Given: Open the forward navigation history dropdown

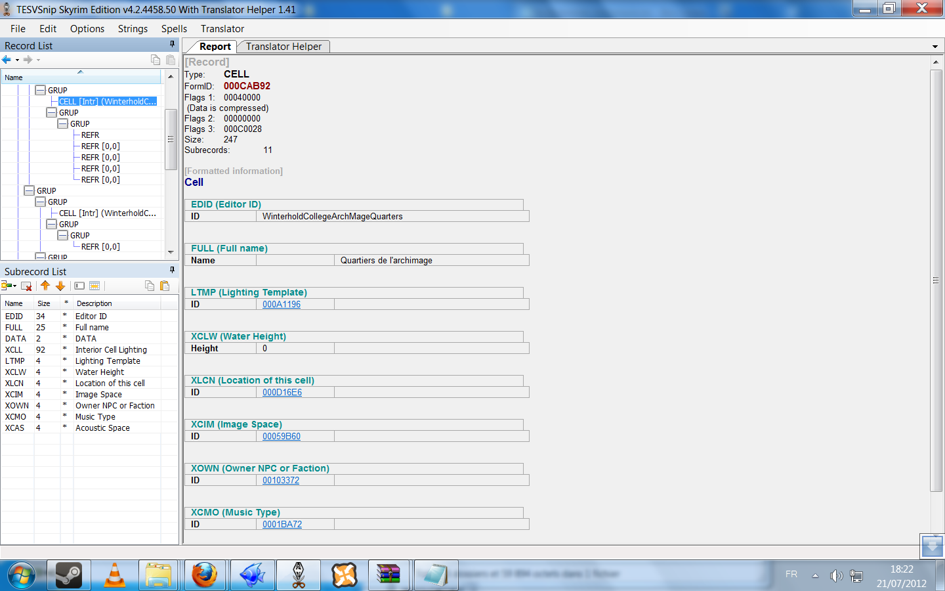Looking at the screenshot, I should (x=38, y=60).
